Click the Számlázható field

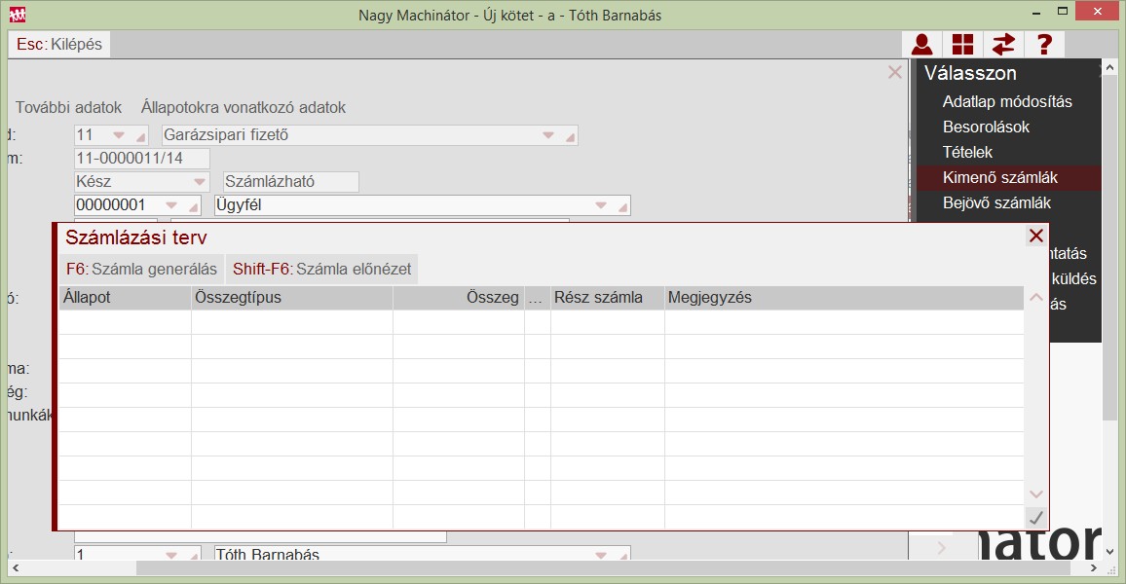pos(291,181)
